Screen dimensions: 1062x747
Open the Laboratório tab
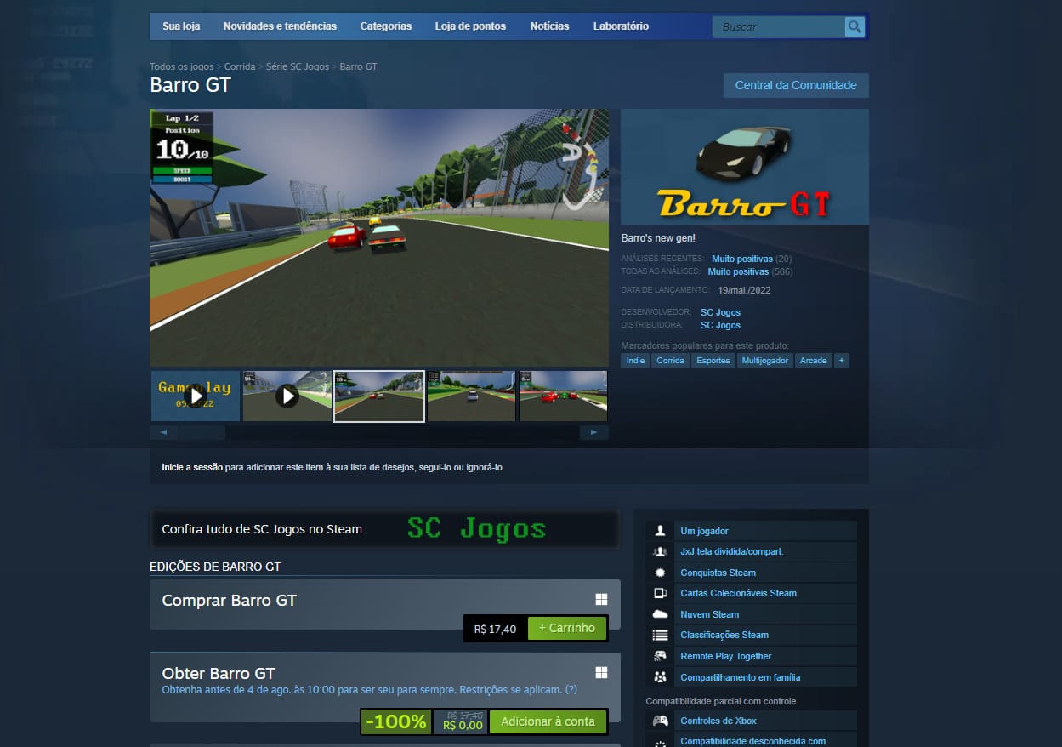click(621, 26)
